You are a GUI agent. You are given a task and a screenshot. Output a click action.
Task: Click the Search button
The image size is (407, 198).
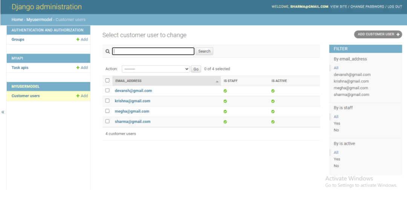(204, 51)
